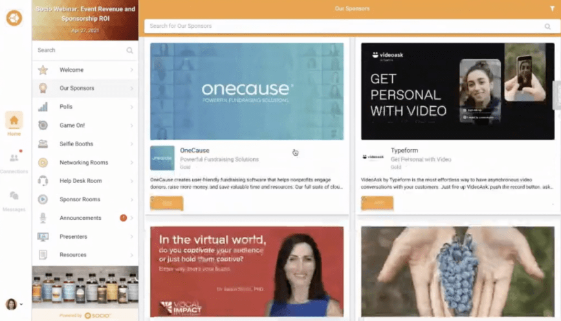Screen dimensions: 561x321
Task: Click the orange button under Typeform description
Action: tap(377, 203)
